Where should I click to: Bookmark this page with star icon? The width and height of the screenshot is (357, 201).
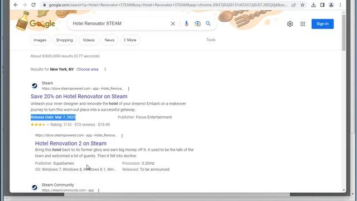[x=302, y=5]
